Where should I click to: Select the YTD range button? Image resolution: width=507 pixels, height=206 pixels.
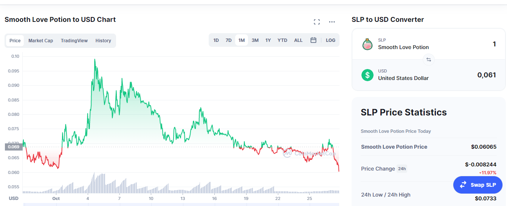[282, 40]
